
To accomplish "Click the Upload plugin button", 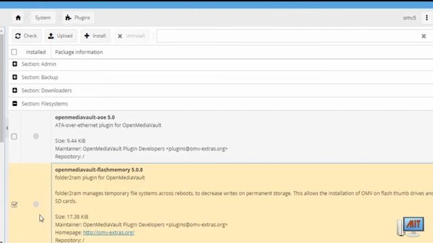I will [61, 36].
